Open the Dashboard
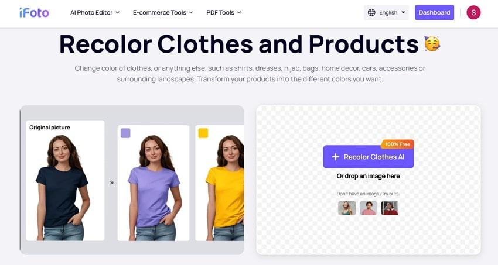Image resolution: width=498 pixels, height=265 pixels. [x=434, y=13]
